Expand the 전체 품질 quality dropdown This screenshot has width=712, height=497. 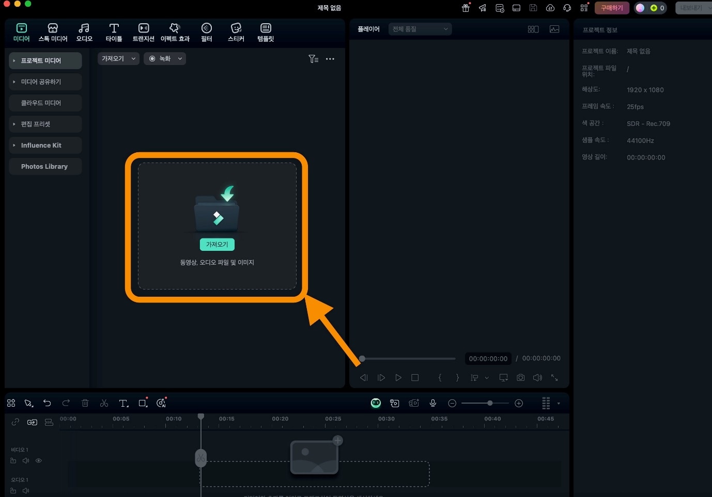pyautogui.click(x=420, y=29)
